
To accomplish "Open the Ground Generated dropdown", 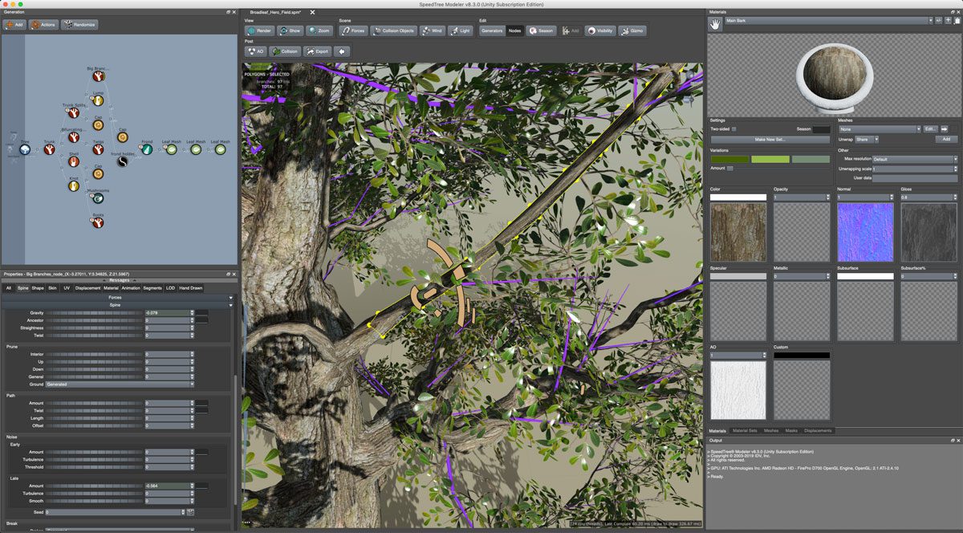I will [x=120, y=384].
